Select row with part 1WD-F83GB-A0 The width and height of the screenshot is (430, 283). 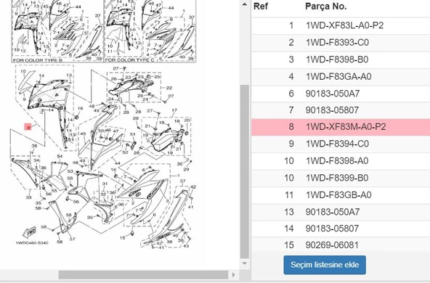click(x=341, y=195)
